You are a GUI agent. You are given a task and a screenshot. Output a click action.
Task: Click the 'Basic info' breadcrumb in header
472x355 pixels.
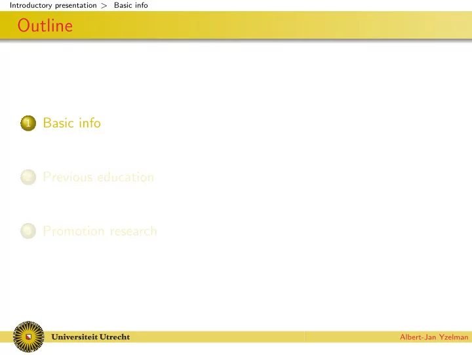131,5
